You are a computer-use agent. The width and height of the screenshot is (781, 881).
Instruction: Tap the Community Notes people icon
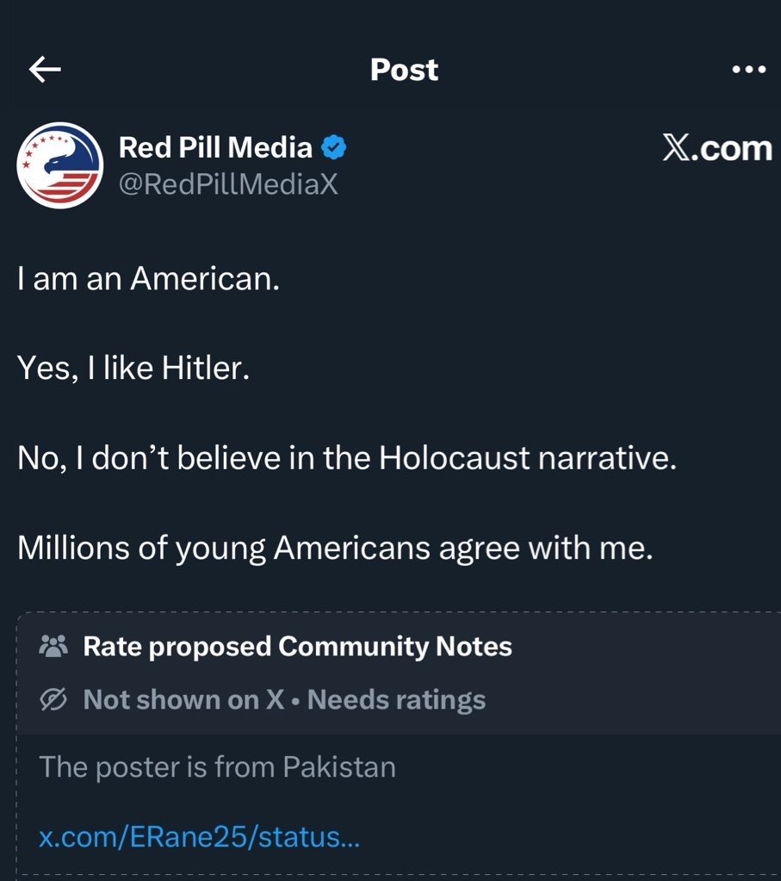coord(53,646)
